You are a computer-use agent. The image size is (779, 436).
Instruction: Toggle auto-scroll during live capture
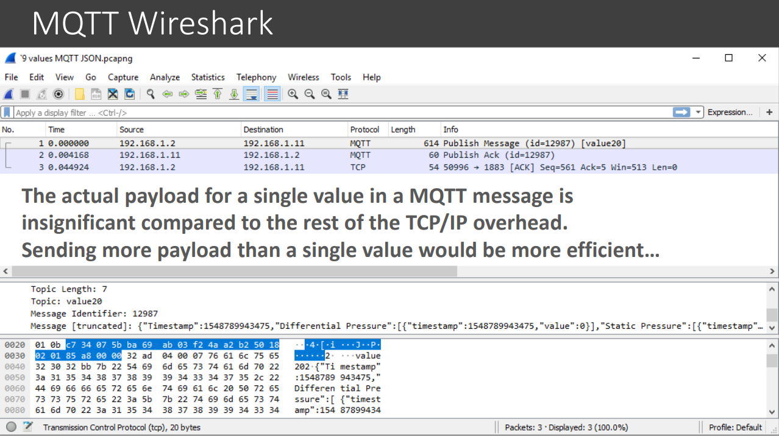click(251, 94)
